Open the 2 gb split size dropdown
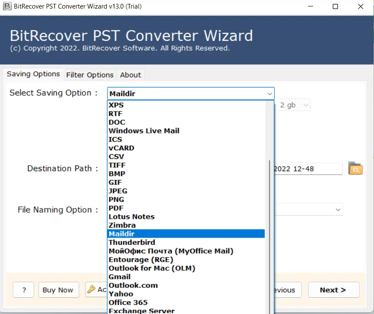The width and height of the screenshot is (374, 314). (306, 105)
